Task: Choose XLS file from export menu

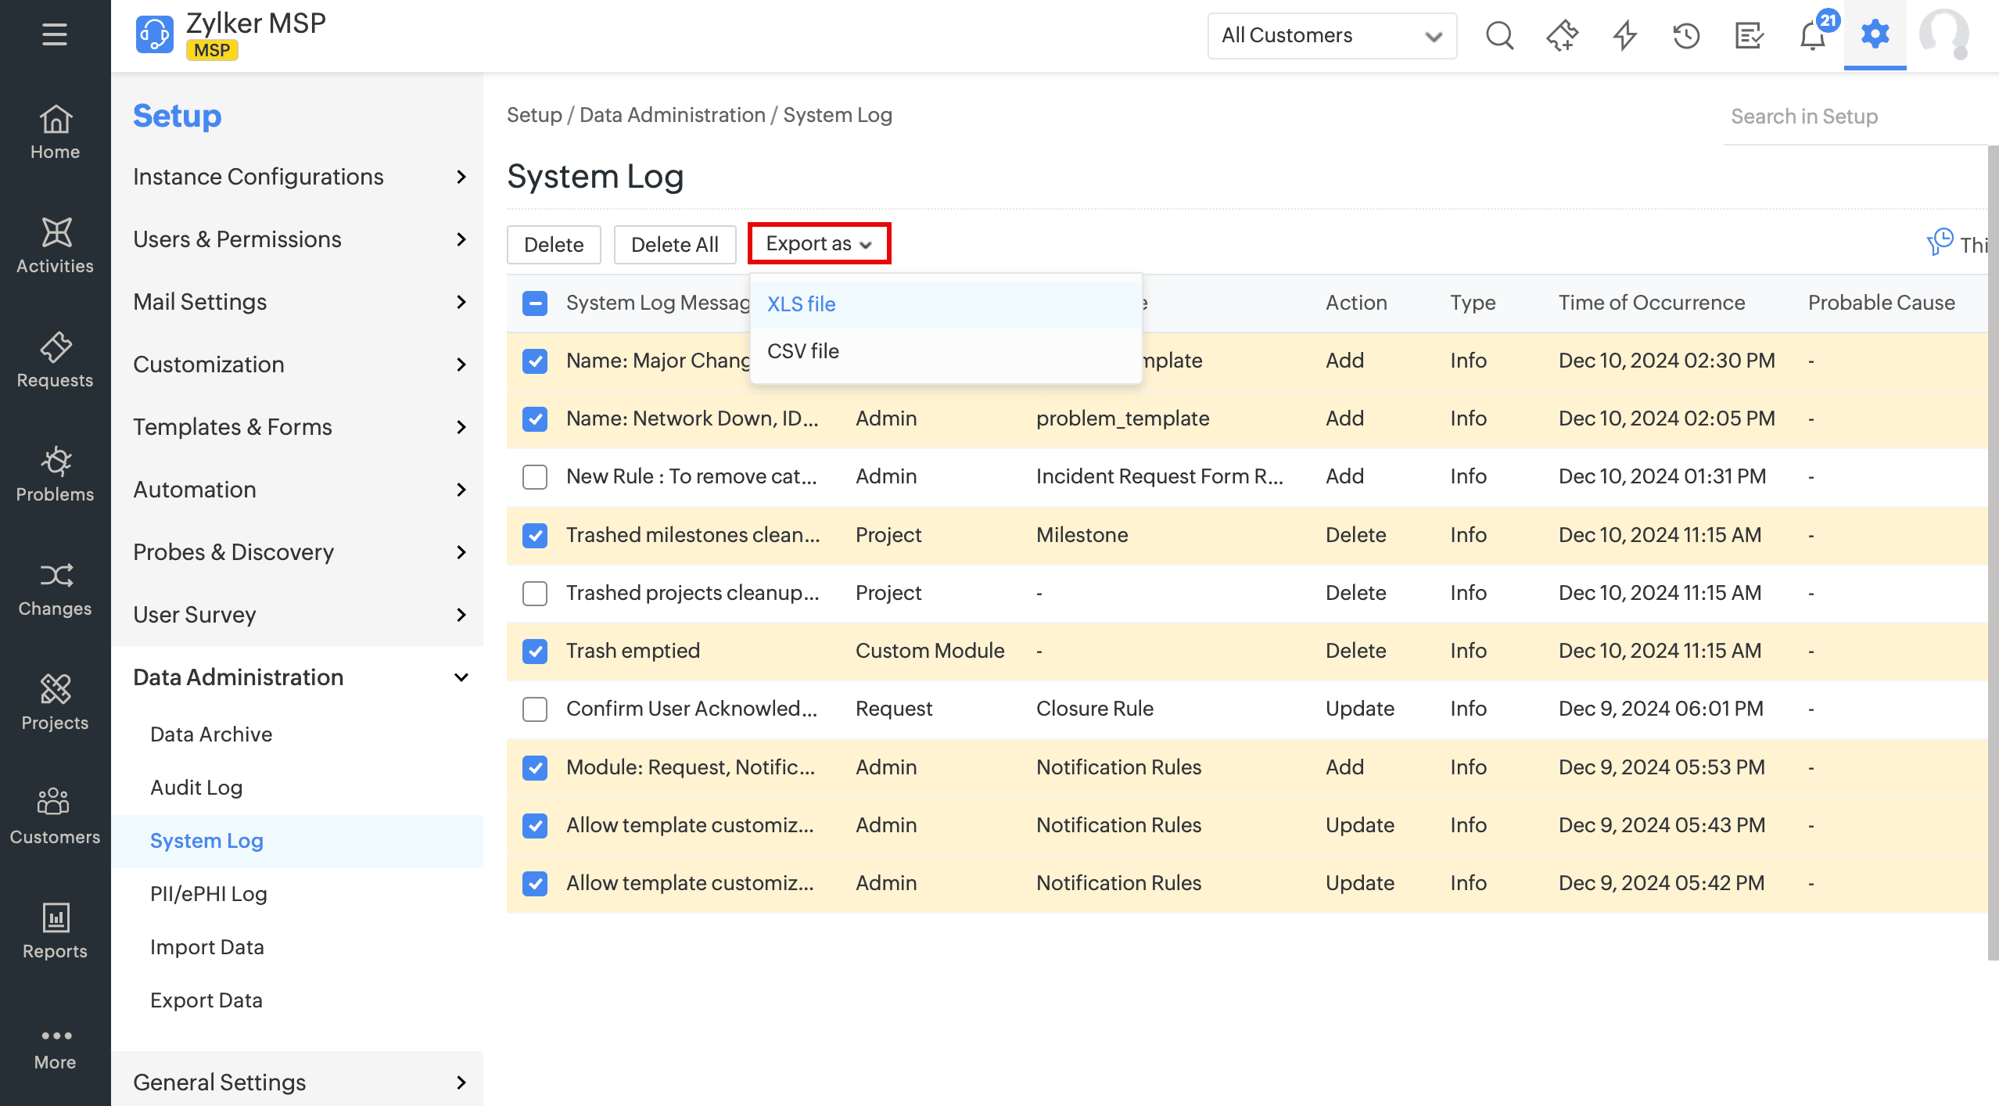Action: tap(802, 304)
